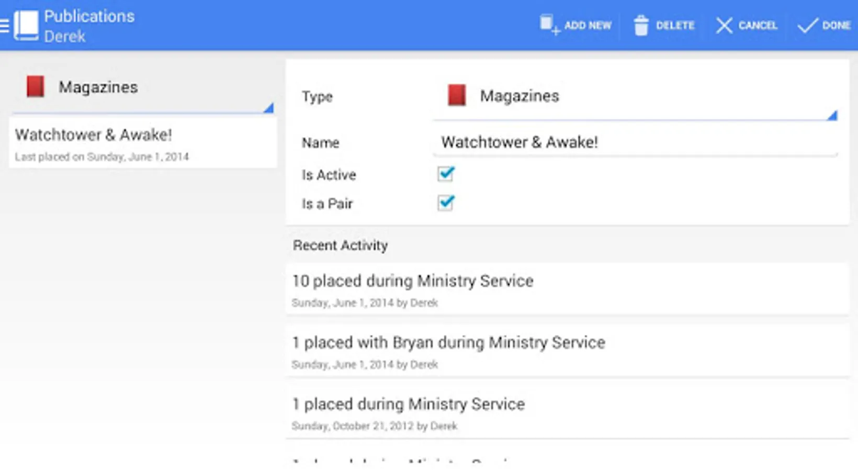Select Watchtower & Awake! in the publication list
This screenshot has width=858, height=471.
143,143
